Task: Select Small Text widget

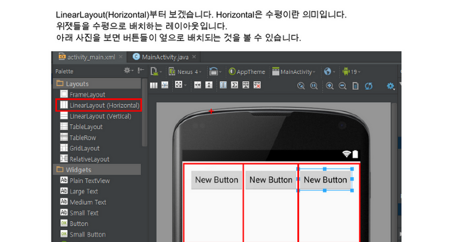Action: point(79,212)
